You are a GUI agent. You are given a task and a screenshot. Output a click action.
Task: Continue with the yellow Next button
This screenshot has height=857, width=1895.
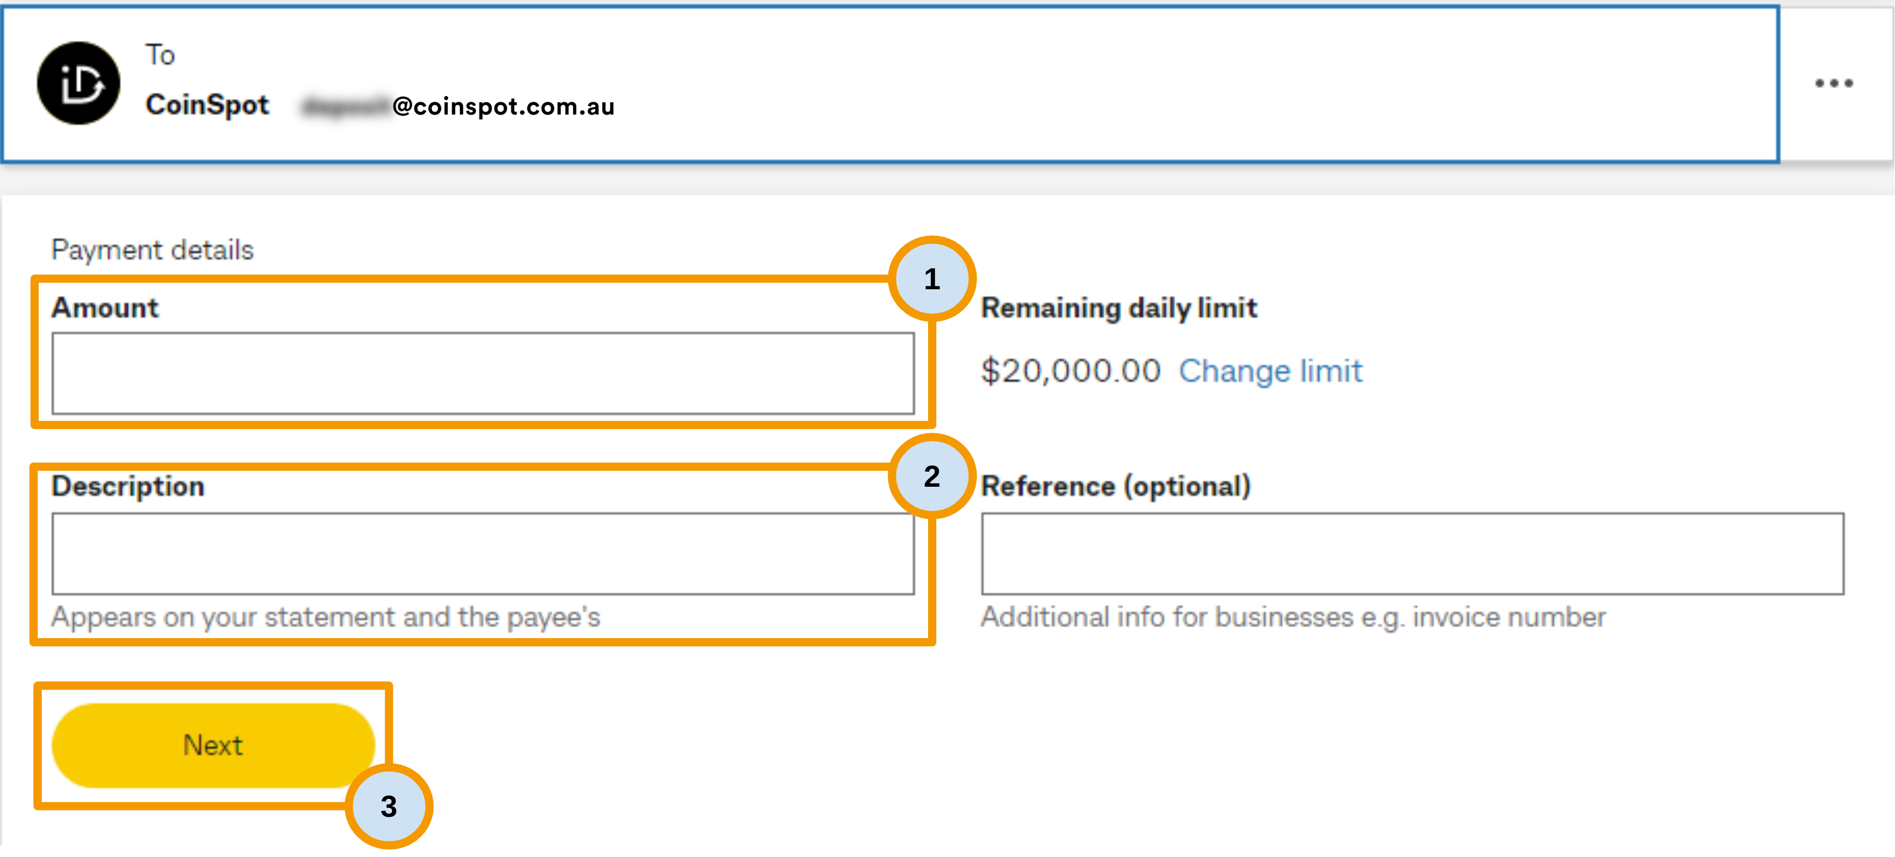213,745
